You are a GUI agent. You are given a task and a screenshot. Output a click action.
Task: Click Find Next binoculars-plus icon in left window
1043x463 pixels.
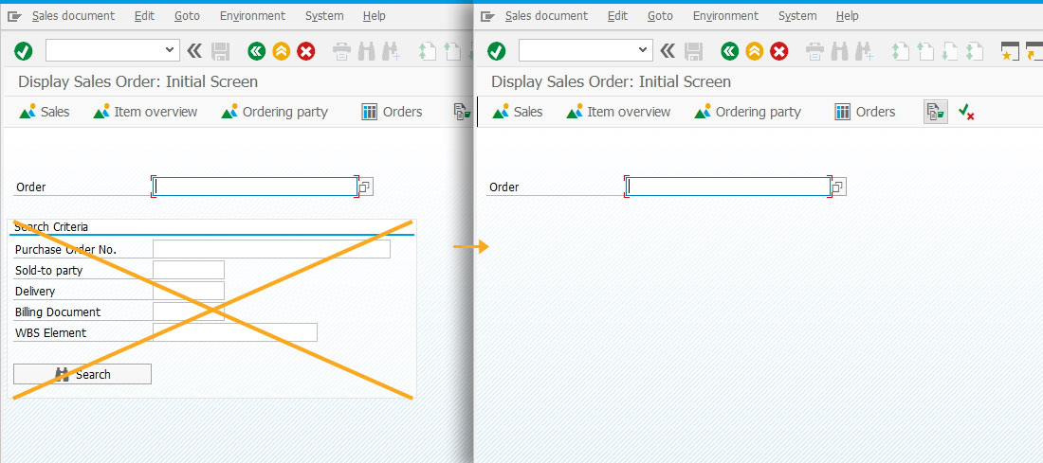pos(391,51)
